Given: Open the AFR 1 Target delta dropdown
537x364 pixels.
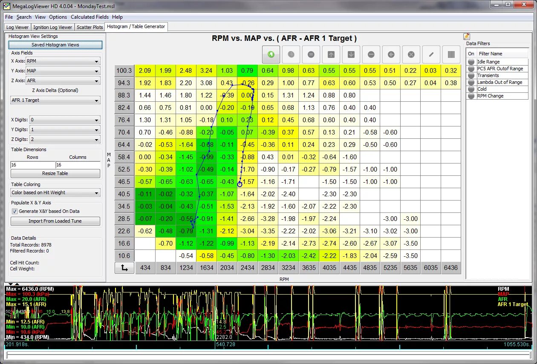Looking at the screenshot, I should tap(55, 100).
